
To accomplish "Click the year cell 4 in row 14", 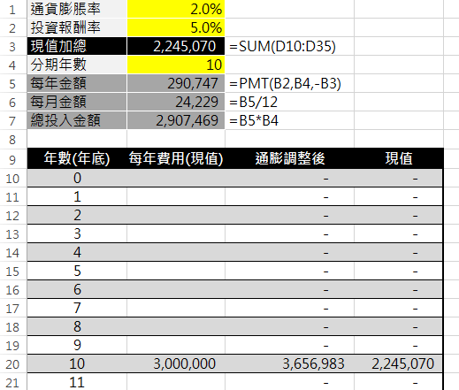I will (x=77, y=252).
